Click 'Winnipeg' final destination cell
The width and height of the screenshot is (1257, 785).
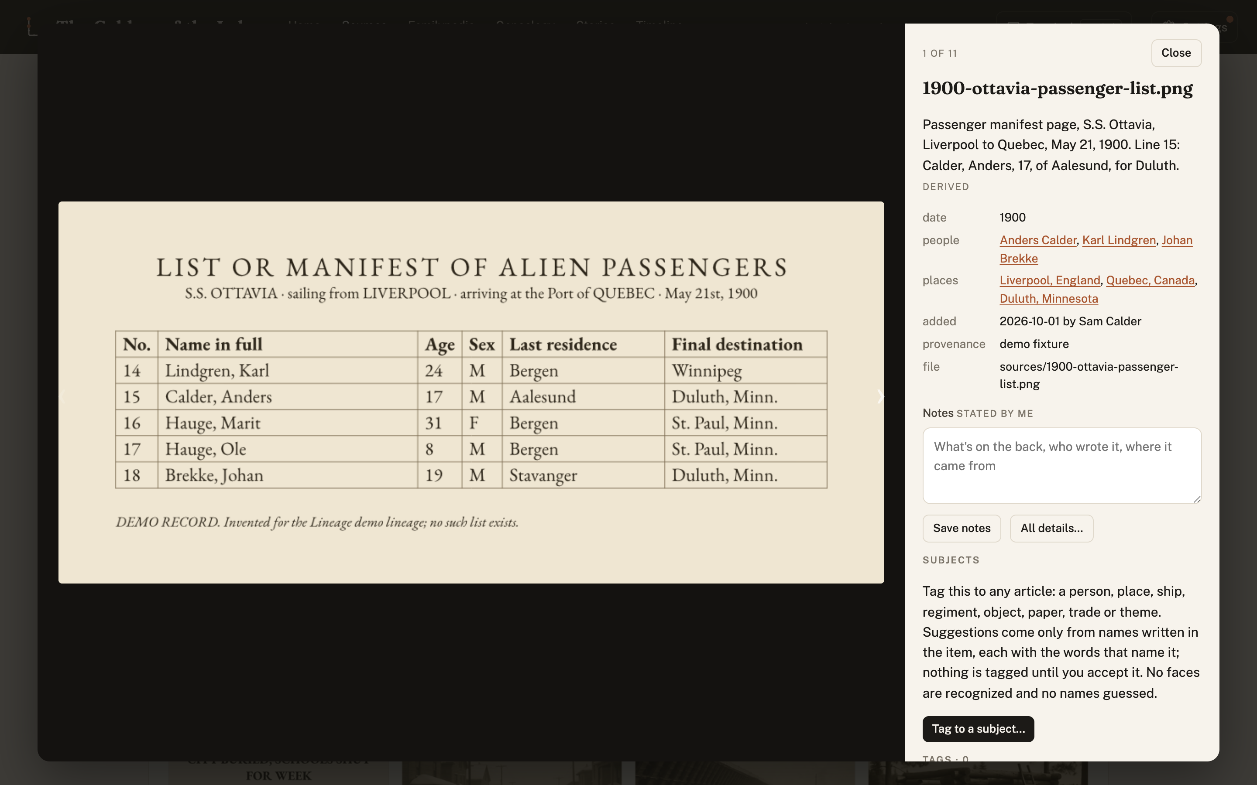707,371
